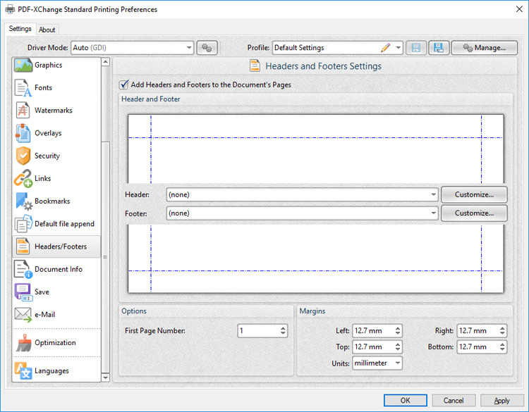
Task: Select the Links category icon
Action: pos(23,179)
